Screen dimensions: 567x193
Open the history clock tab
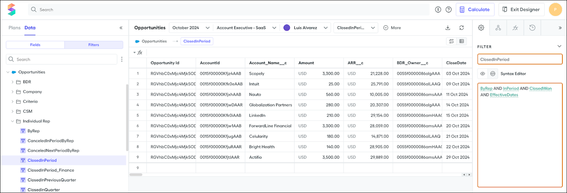click(532, 28)
